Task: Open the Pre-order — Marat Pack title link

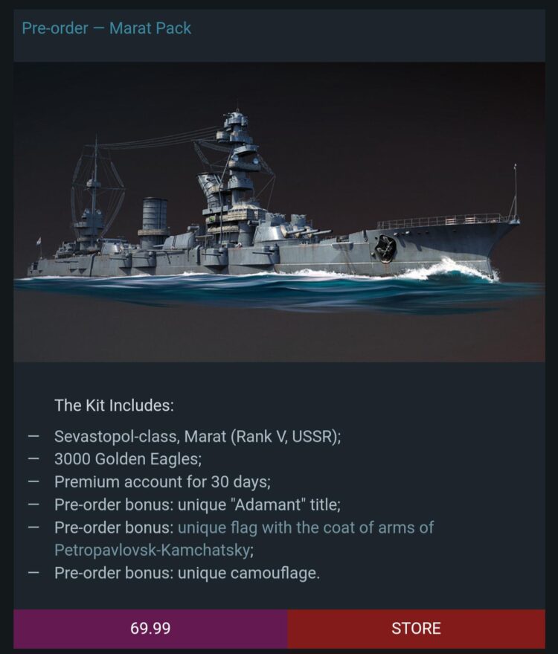Action: click(106, 29)
